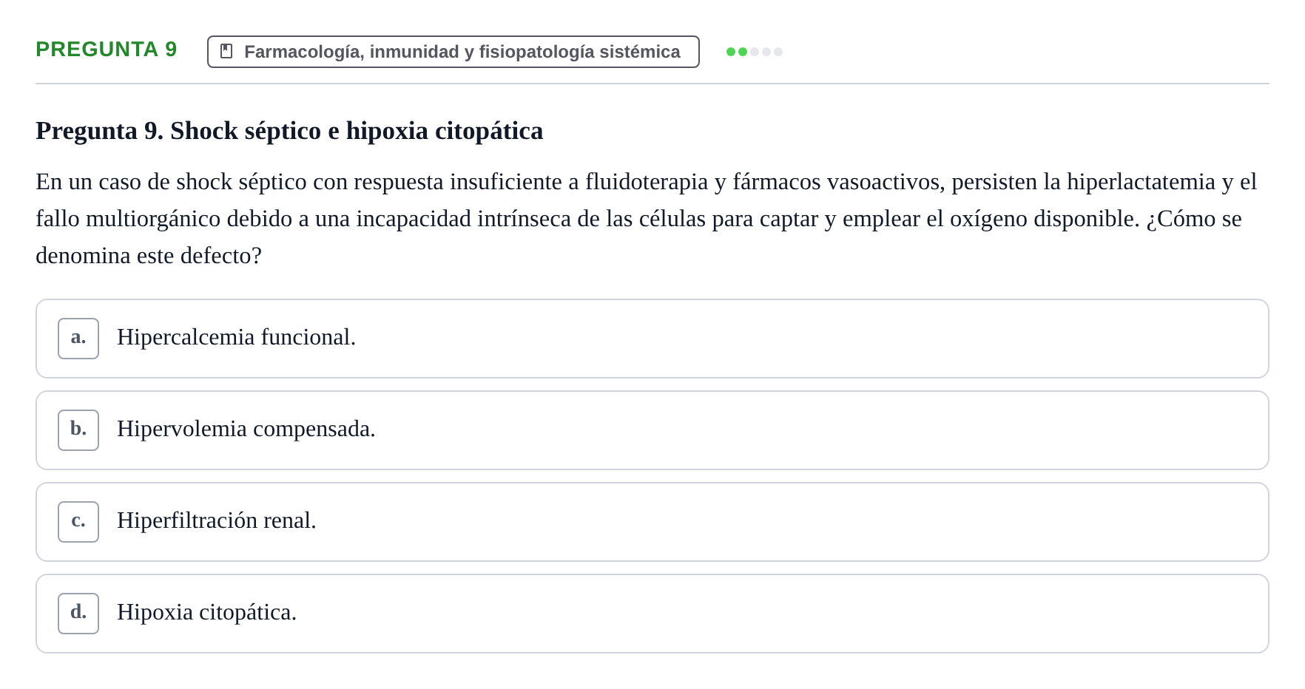Click the question title 'Shock séptico e hipoxia citopática'
Viewport: 1305px width, 689px height.
tap(357, 131)
